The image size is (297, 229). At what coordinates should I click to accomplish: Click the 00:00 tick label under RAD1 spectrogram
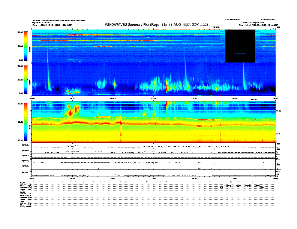click(31, 98)
